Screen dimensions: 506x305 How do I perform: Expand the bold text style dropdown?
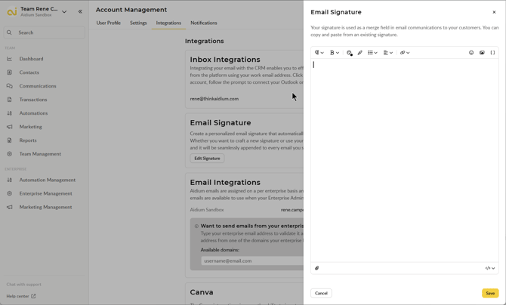point(334,53)
